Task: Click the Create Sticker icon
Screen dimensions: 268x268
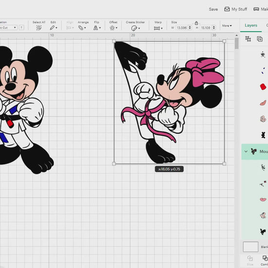Action: 134,28
